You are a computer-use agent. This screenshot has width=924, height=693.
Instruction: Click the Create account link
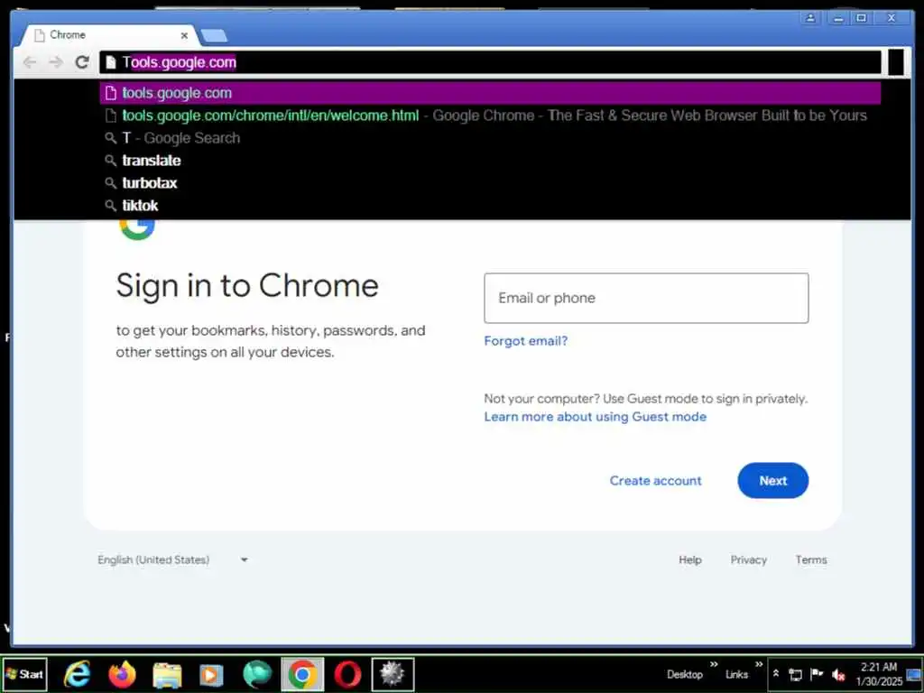(x=655, y=480)
